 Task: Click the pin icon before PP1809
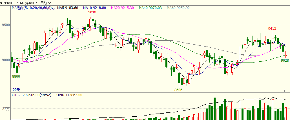pyautogui.click(x=1, y=3)
